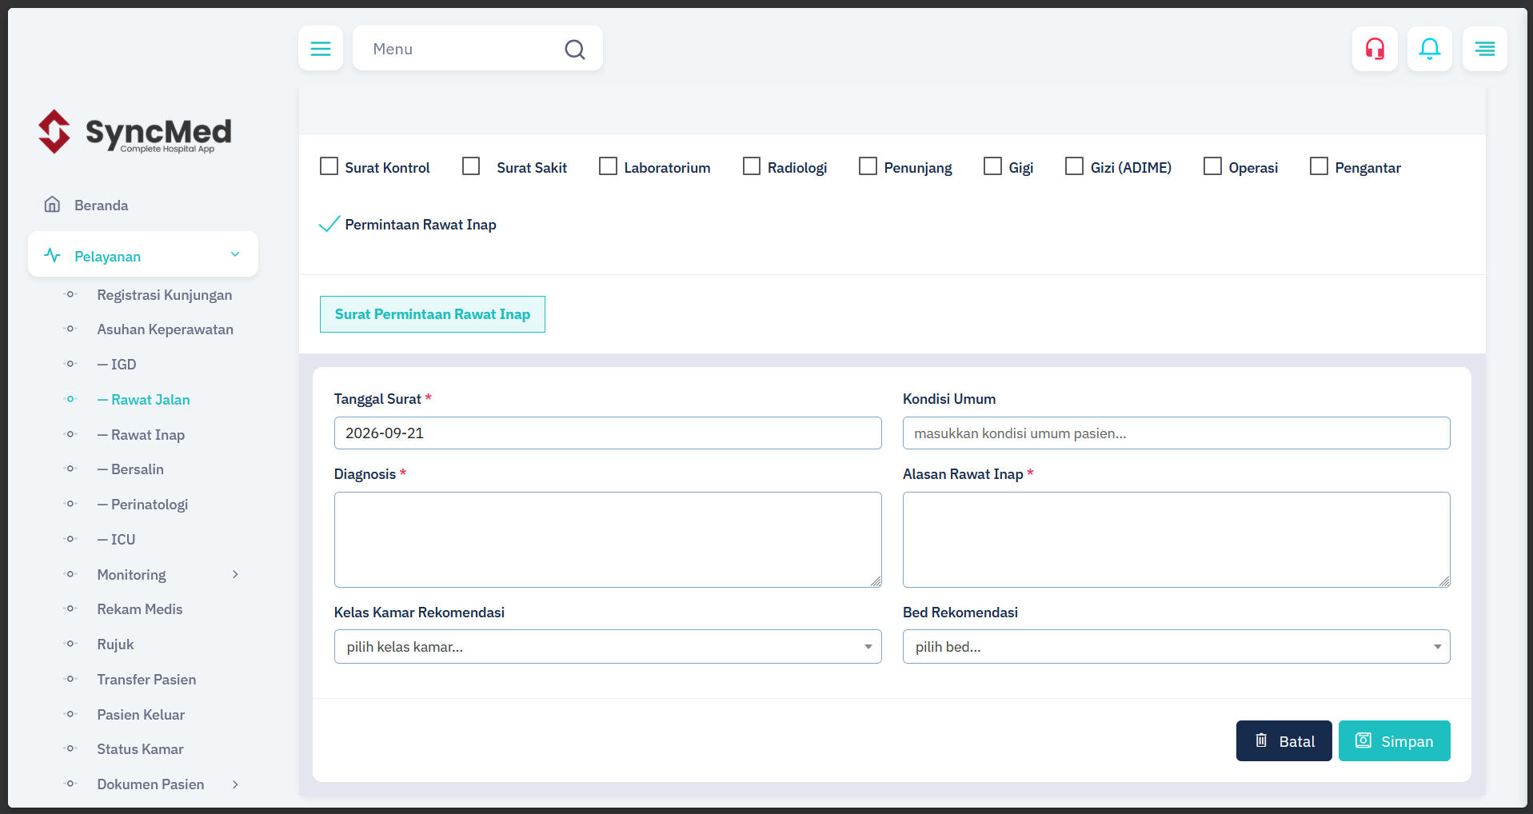This screenshot has width=1533, height=814.
Task: Open the IGD menu item
Action: pos(117,365)
